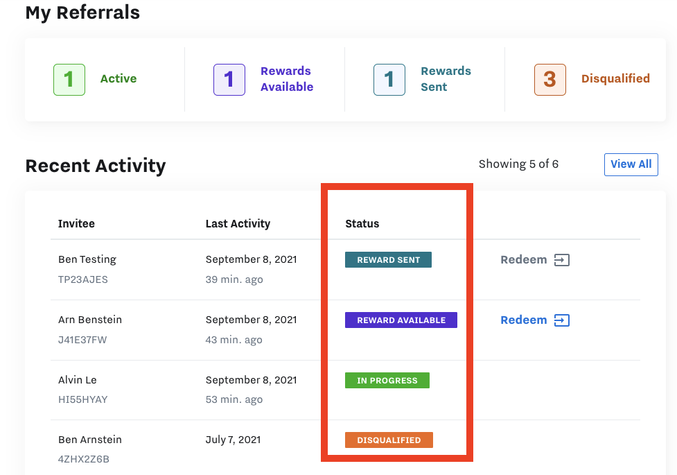The width and height of the screenshot is (677, 475).
Task: Click the gray Redeem link for Ben Testing
Action: (x=524, y=260)
